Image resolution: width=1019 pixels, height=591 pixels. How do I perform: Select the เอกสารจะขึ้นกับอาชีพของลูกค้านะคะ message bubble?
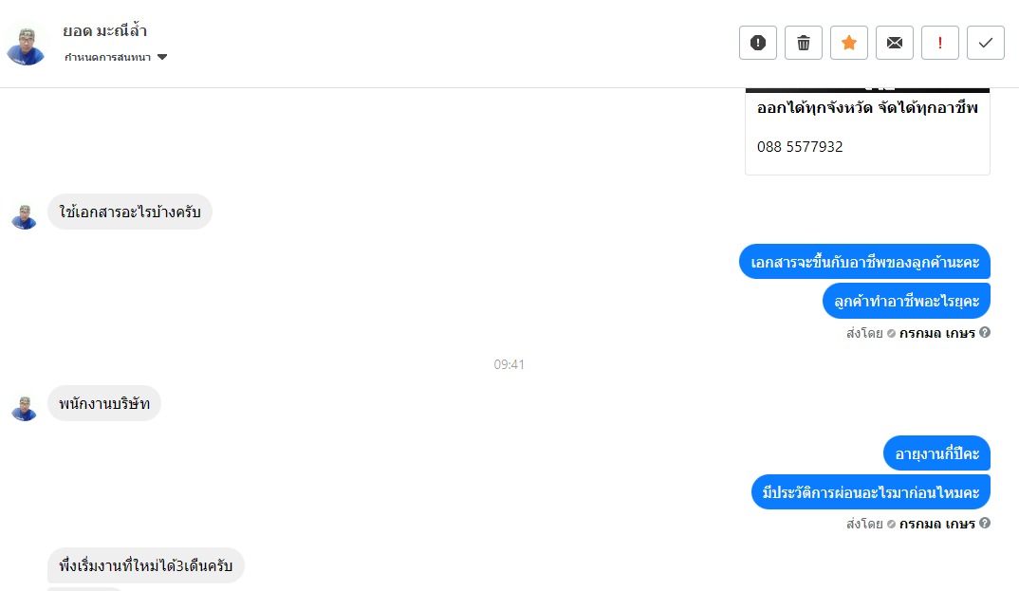[864, 262]
